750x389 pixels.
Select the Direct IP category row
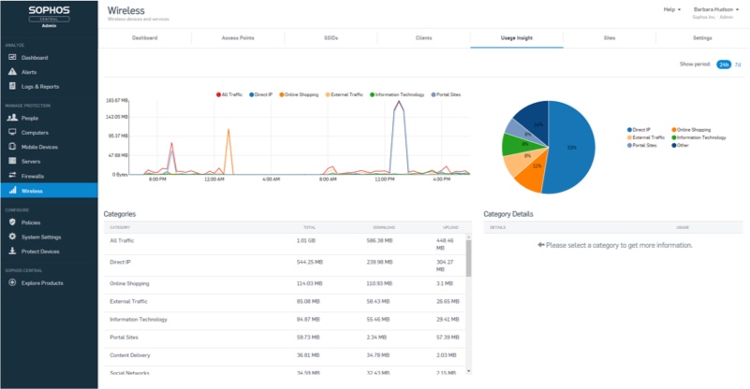[x=285, y=266]
